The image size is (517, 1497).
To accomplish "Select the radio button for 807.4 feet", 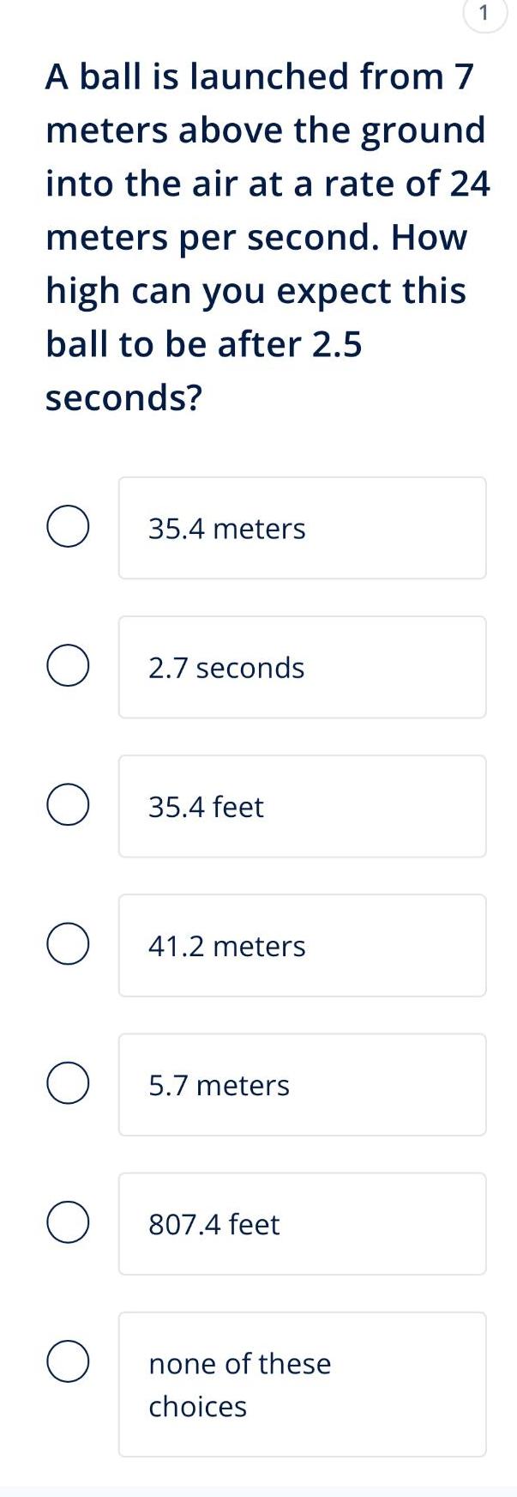I will point(68,1224).
